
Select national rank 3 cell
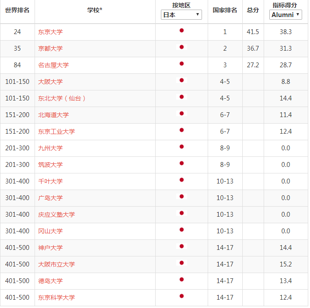pos(225,65)
